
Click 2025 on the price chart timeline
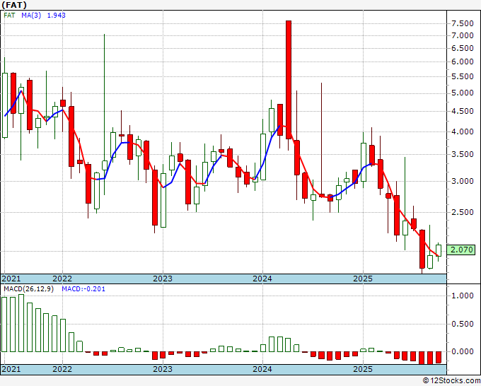(363, 279)
